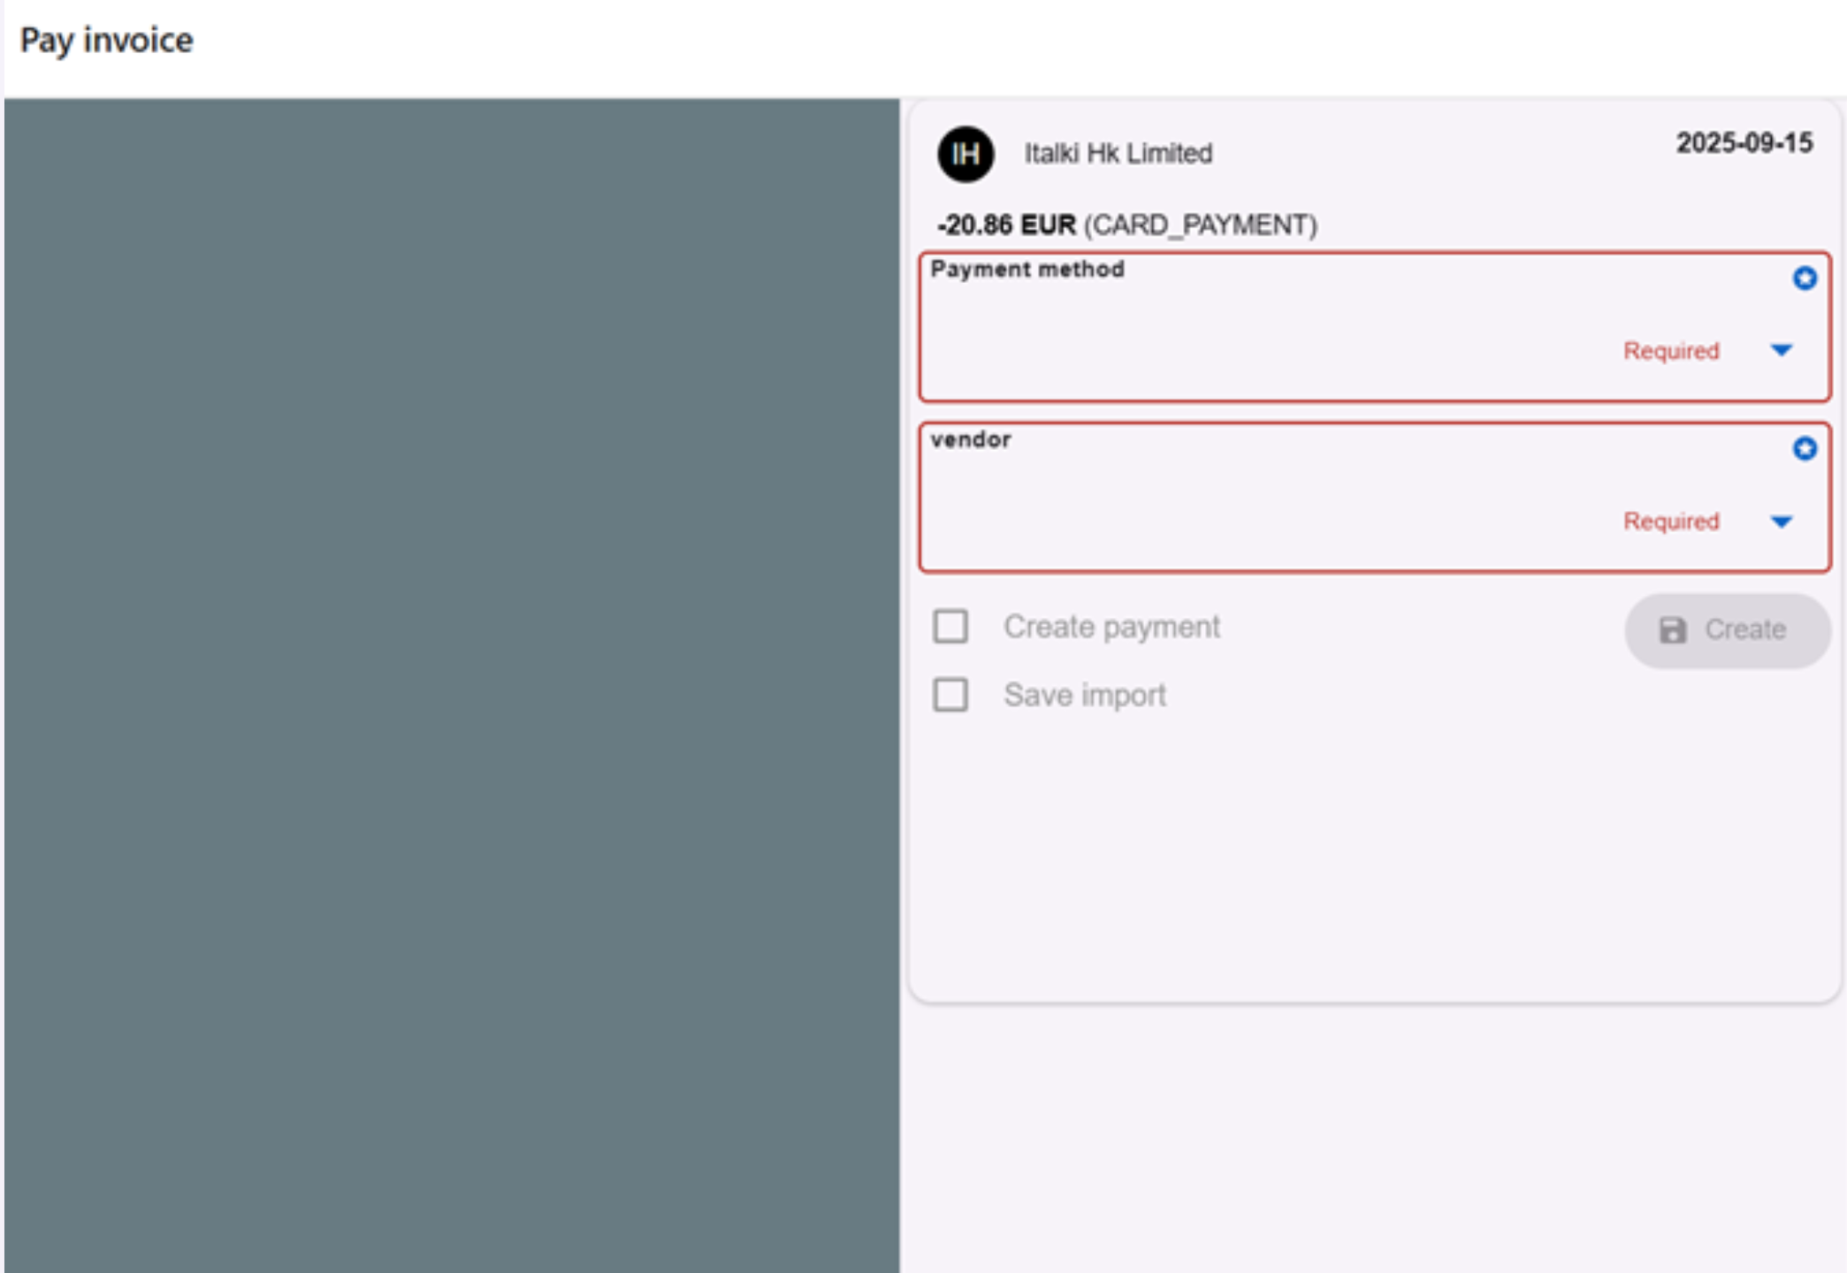This screenshot has width=1847, height=1273.
Task: Click the Create payment label
Action: [x=1111, y=627]
